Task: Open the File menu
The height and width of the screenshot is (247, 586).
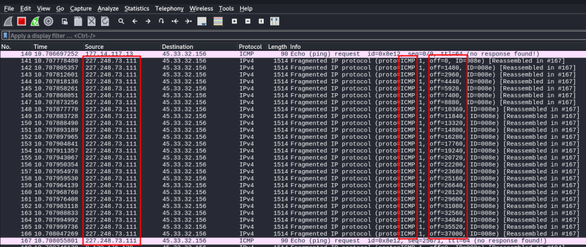Action: 9,8
